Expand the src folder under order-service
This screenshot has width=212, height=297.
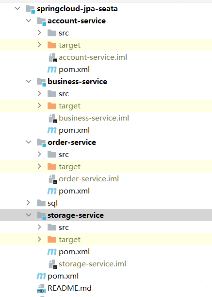[39, 154]
